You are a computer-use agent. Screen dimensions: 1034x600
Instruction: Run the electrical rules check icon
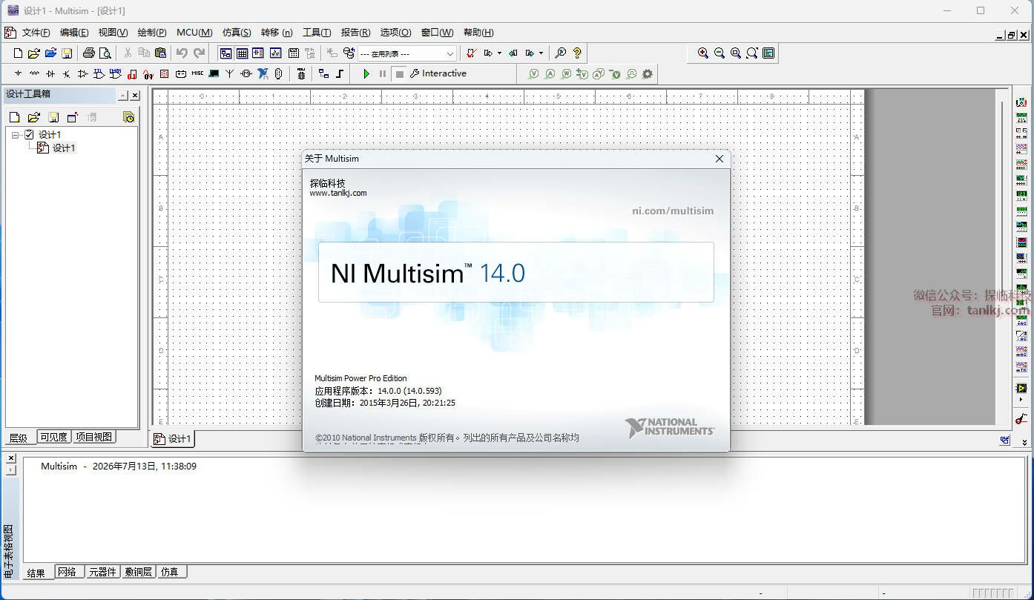click(x=471, y=53)
